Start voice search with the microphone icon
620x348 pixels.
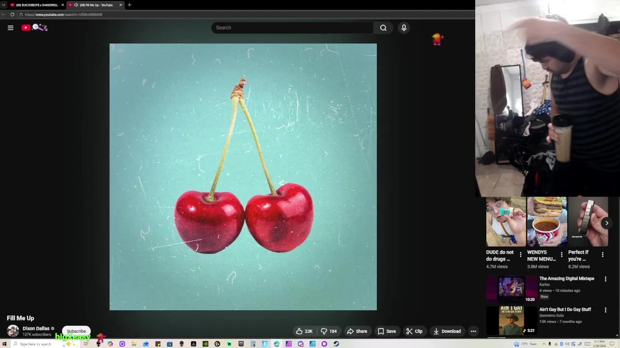(x=404, y=28)
